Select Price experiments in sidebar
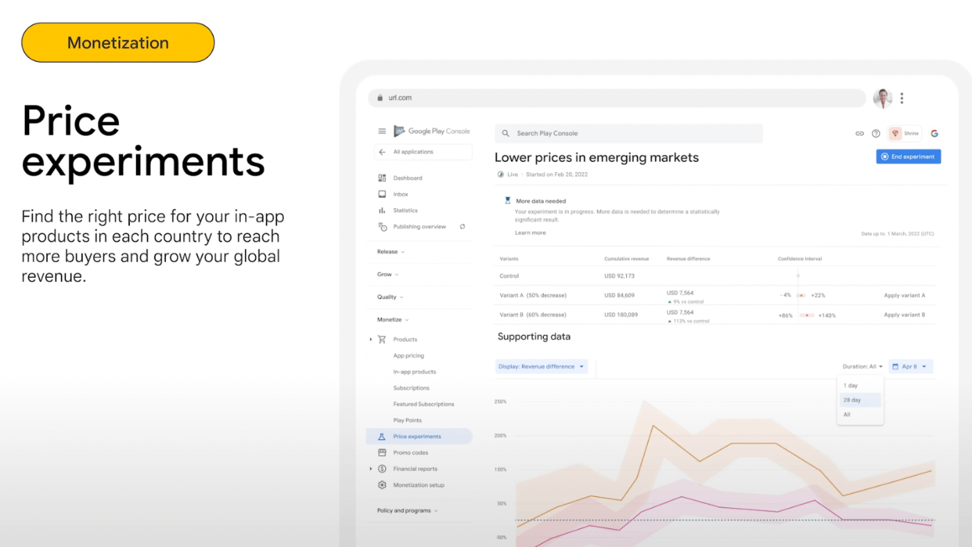 419,437
